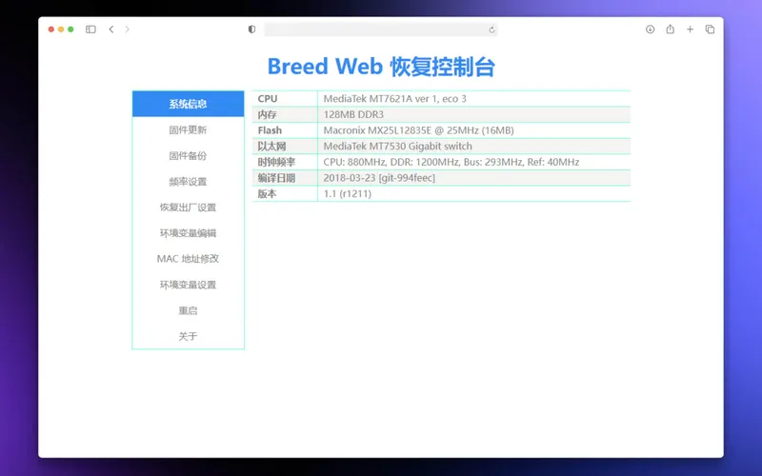762x476 pixels.
Task: Open the 固件备份 menu item
Action: tap(188, 155)
